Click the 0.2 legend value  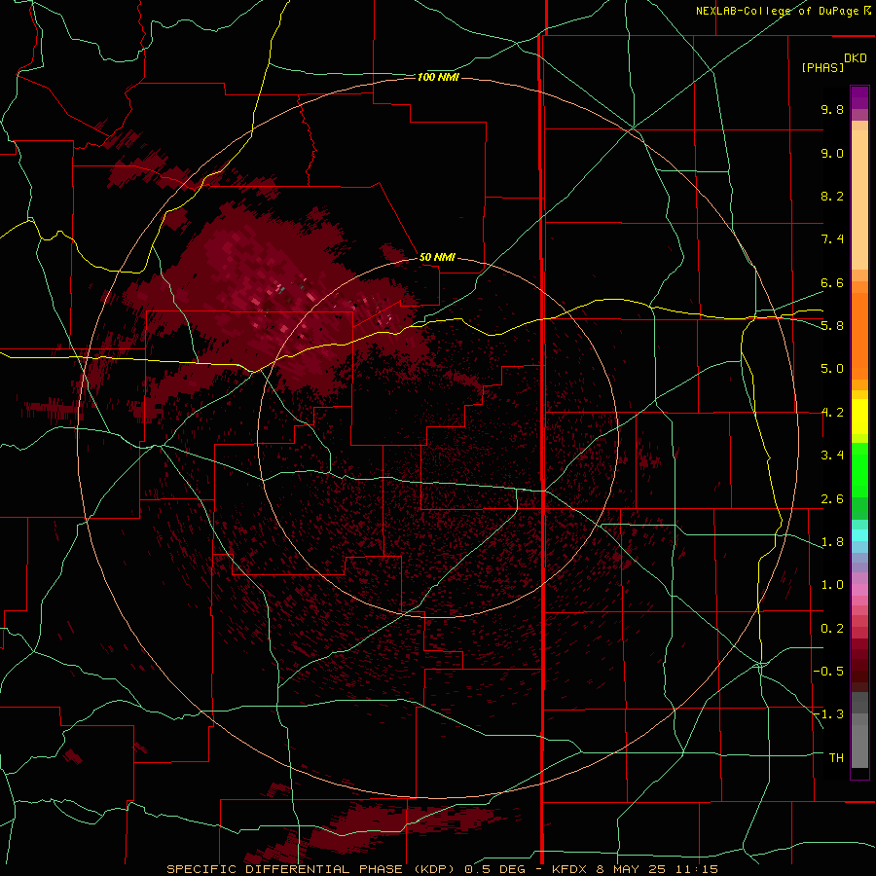click(832, 629)
